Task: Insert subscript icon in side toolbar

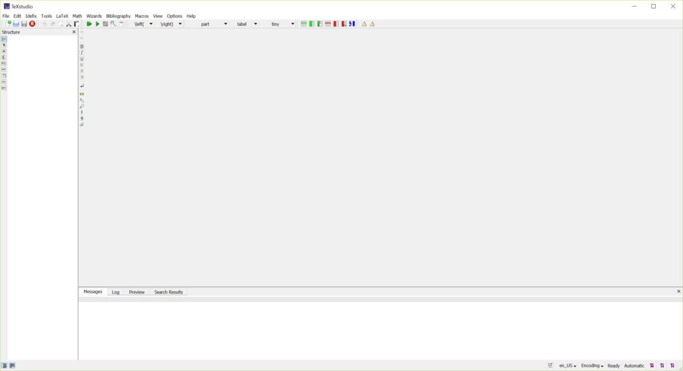Action: pyautogui.click(x=82, y=101)
